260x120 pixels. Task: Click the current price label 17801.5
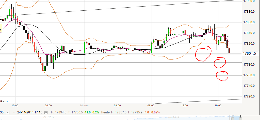click(x=250, y=54)
